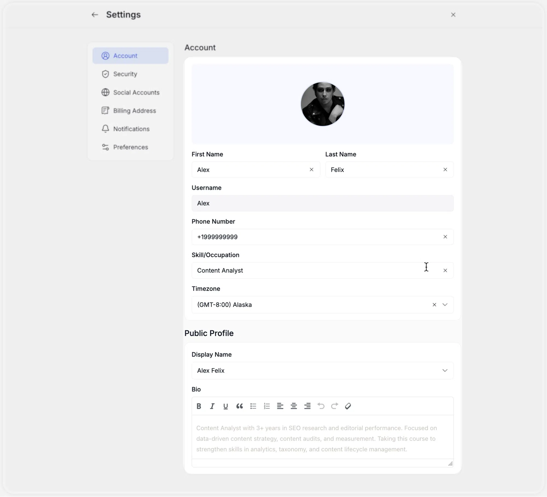Go back using the arrow beside Settings

pos(95,15)
